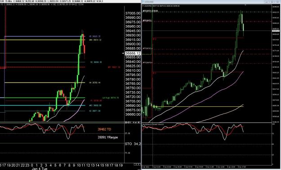This screenshot has width=281, height=170.
Task: Click the hour 19 label at right end of left time axis
Action: point(121,166)
